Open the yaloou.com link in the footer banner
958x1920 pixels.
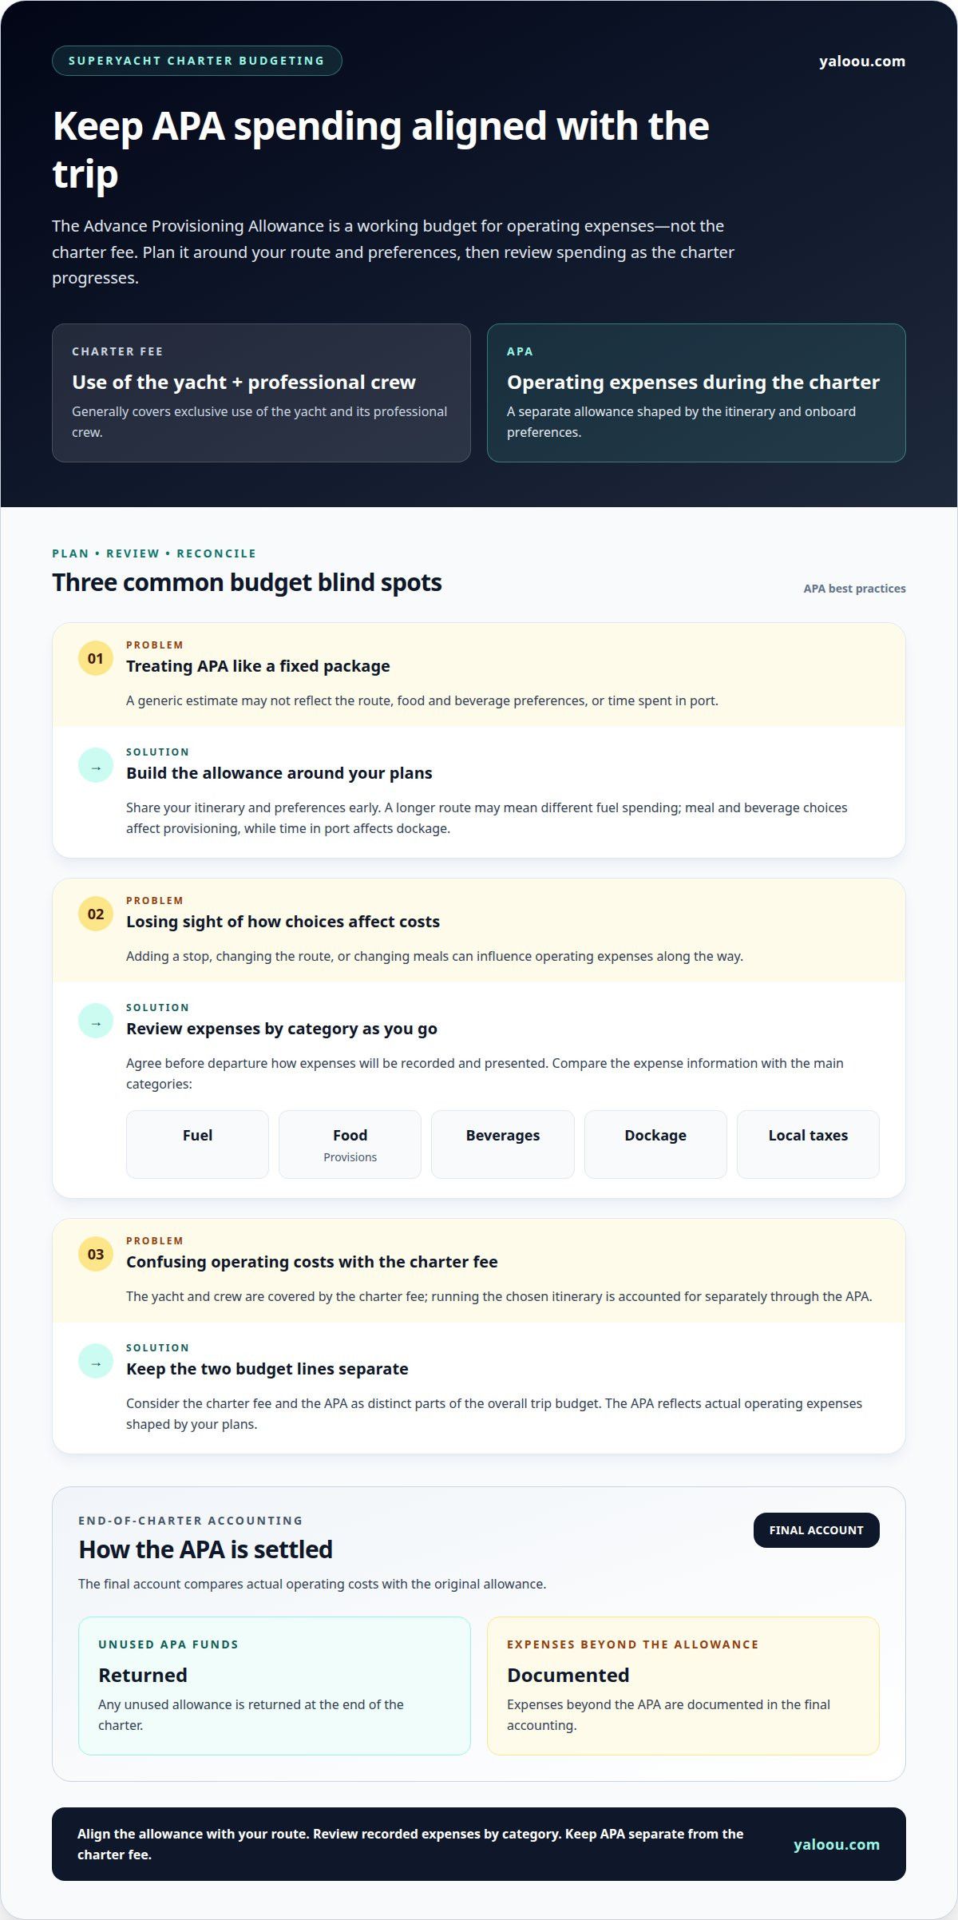coord(837,1844)
